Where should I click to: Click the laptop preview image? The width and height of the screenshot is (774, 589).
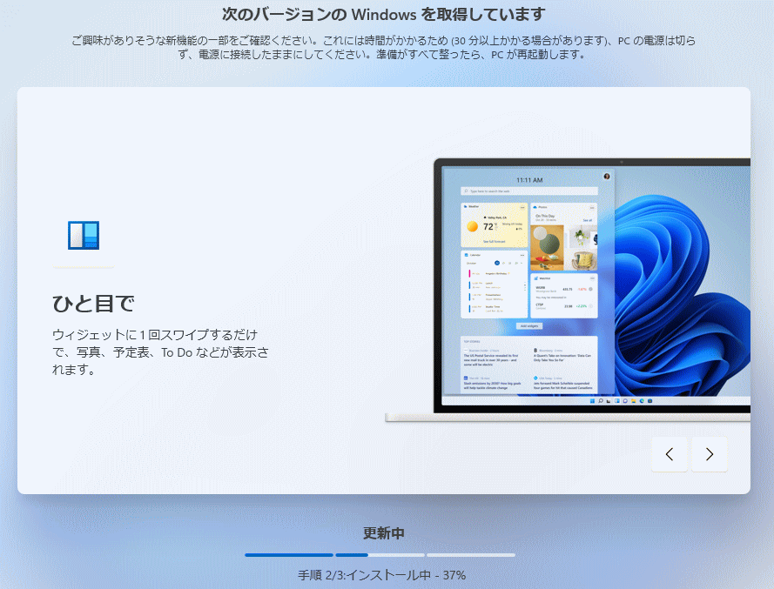[x=568, y=290]
